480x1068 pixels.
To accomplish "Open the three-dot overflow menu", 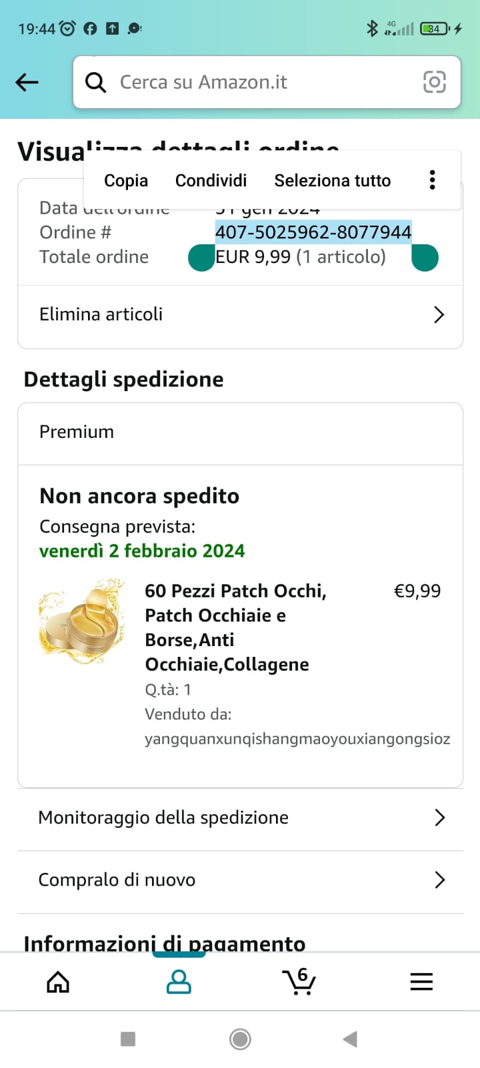I will tap(433, 180).
